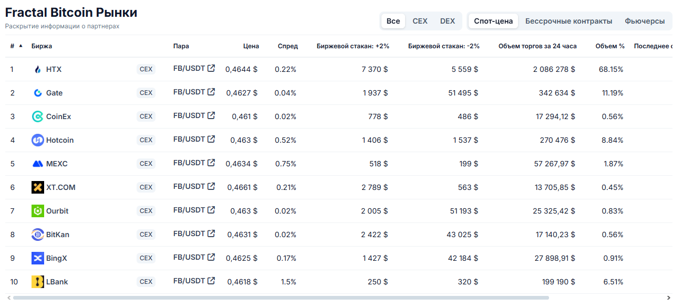Switch to the DEX filter tab
Viewport: 683px width, 308px height.
(448, 21)
